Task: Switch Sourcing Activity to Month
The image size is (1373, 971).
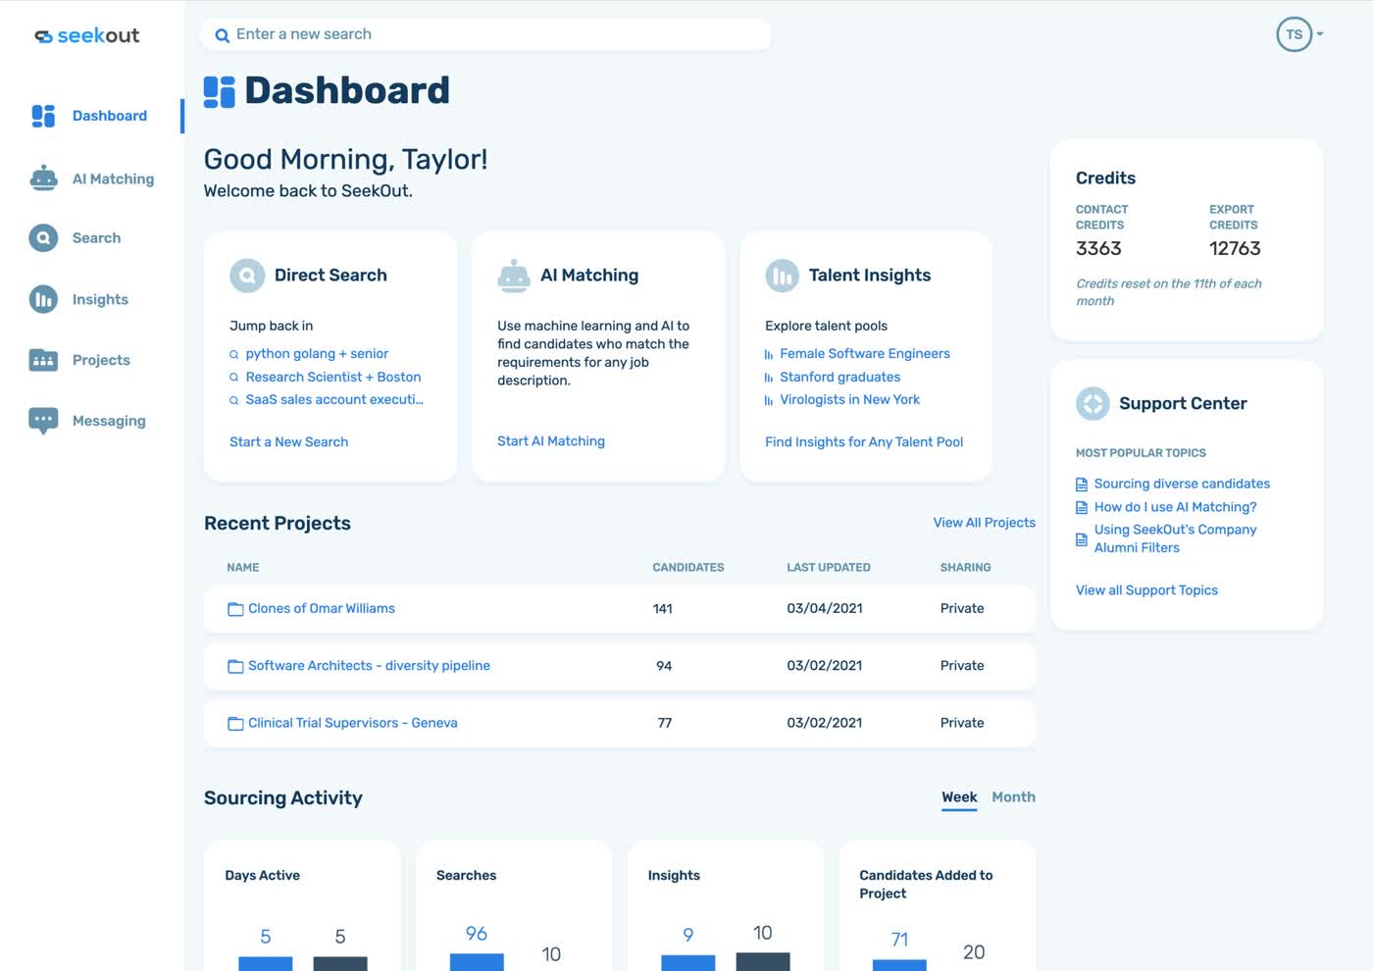Action: click(1013, 797)
